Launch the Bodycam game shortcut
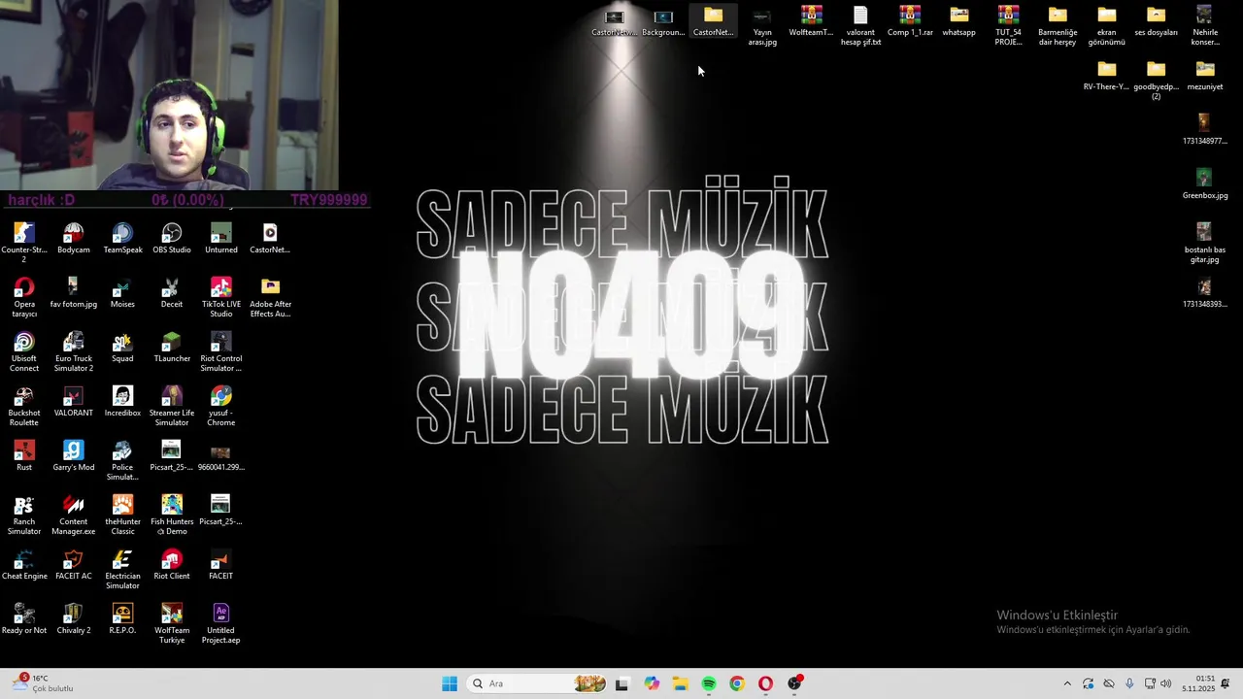The width and height of the screenshot is (1243, 699). tap(74, 239)
